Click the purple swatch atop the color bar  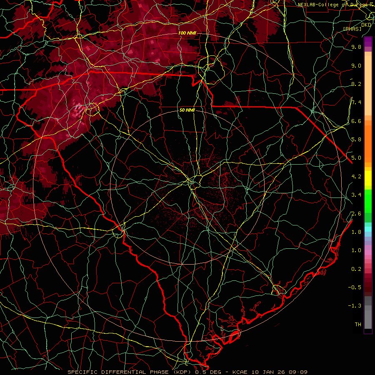[368, 42]
